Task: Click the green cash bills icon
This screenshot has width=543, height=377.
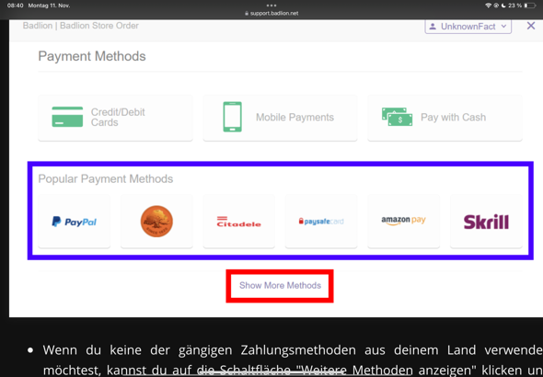Action: [397, 117]
